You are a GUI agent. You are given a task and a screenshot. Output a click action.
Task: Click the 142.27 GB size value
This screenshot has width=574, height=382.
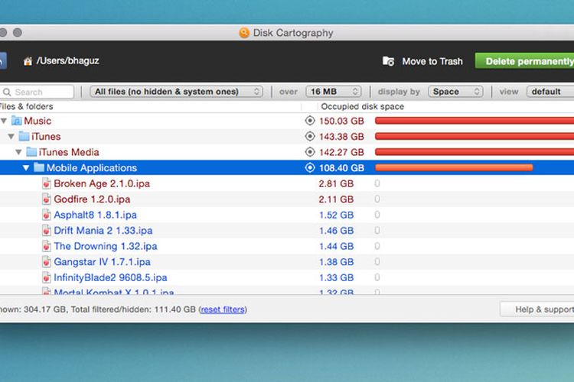coord(341,152)
